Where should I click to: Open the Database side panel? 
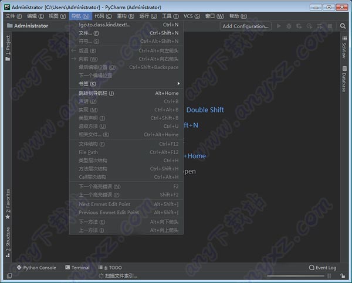(x=344, y=79)
